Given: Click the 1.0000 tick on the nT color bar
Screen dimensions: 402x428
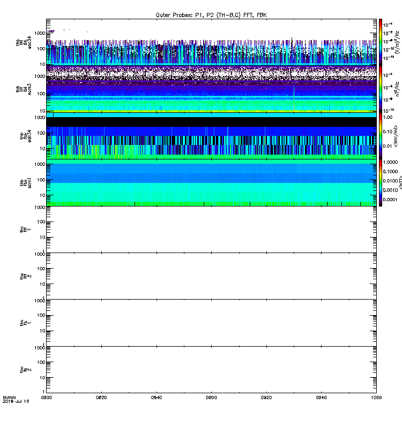Looking at the screenshot, I should (x=390, y=162).
